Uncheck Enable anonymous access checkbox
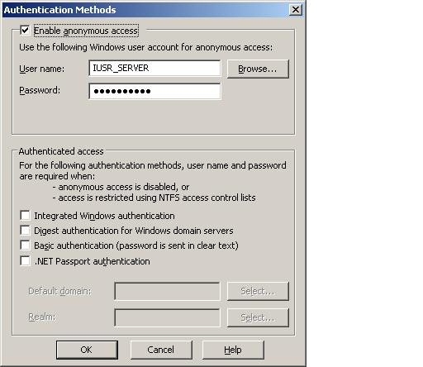This screenshot has height=367, width=423. pyautogui.click(x=25, y=30)
